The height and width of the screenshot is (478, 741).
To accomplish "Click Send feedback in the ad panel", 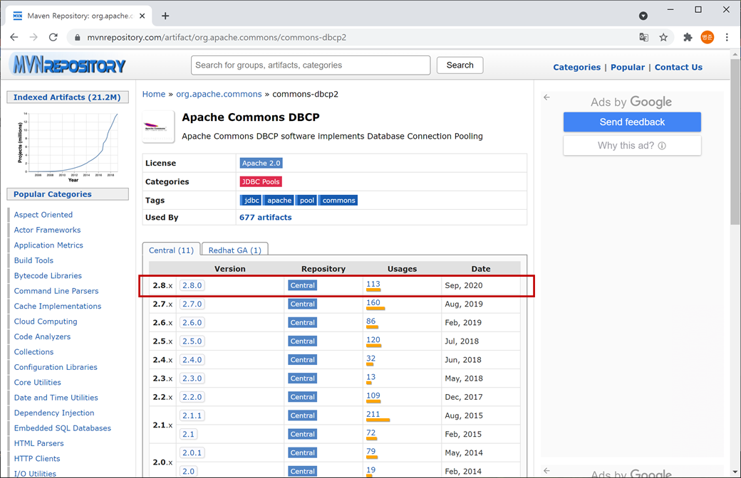I will point(632,122).
